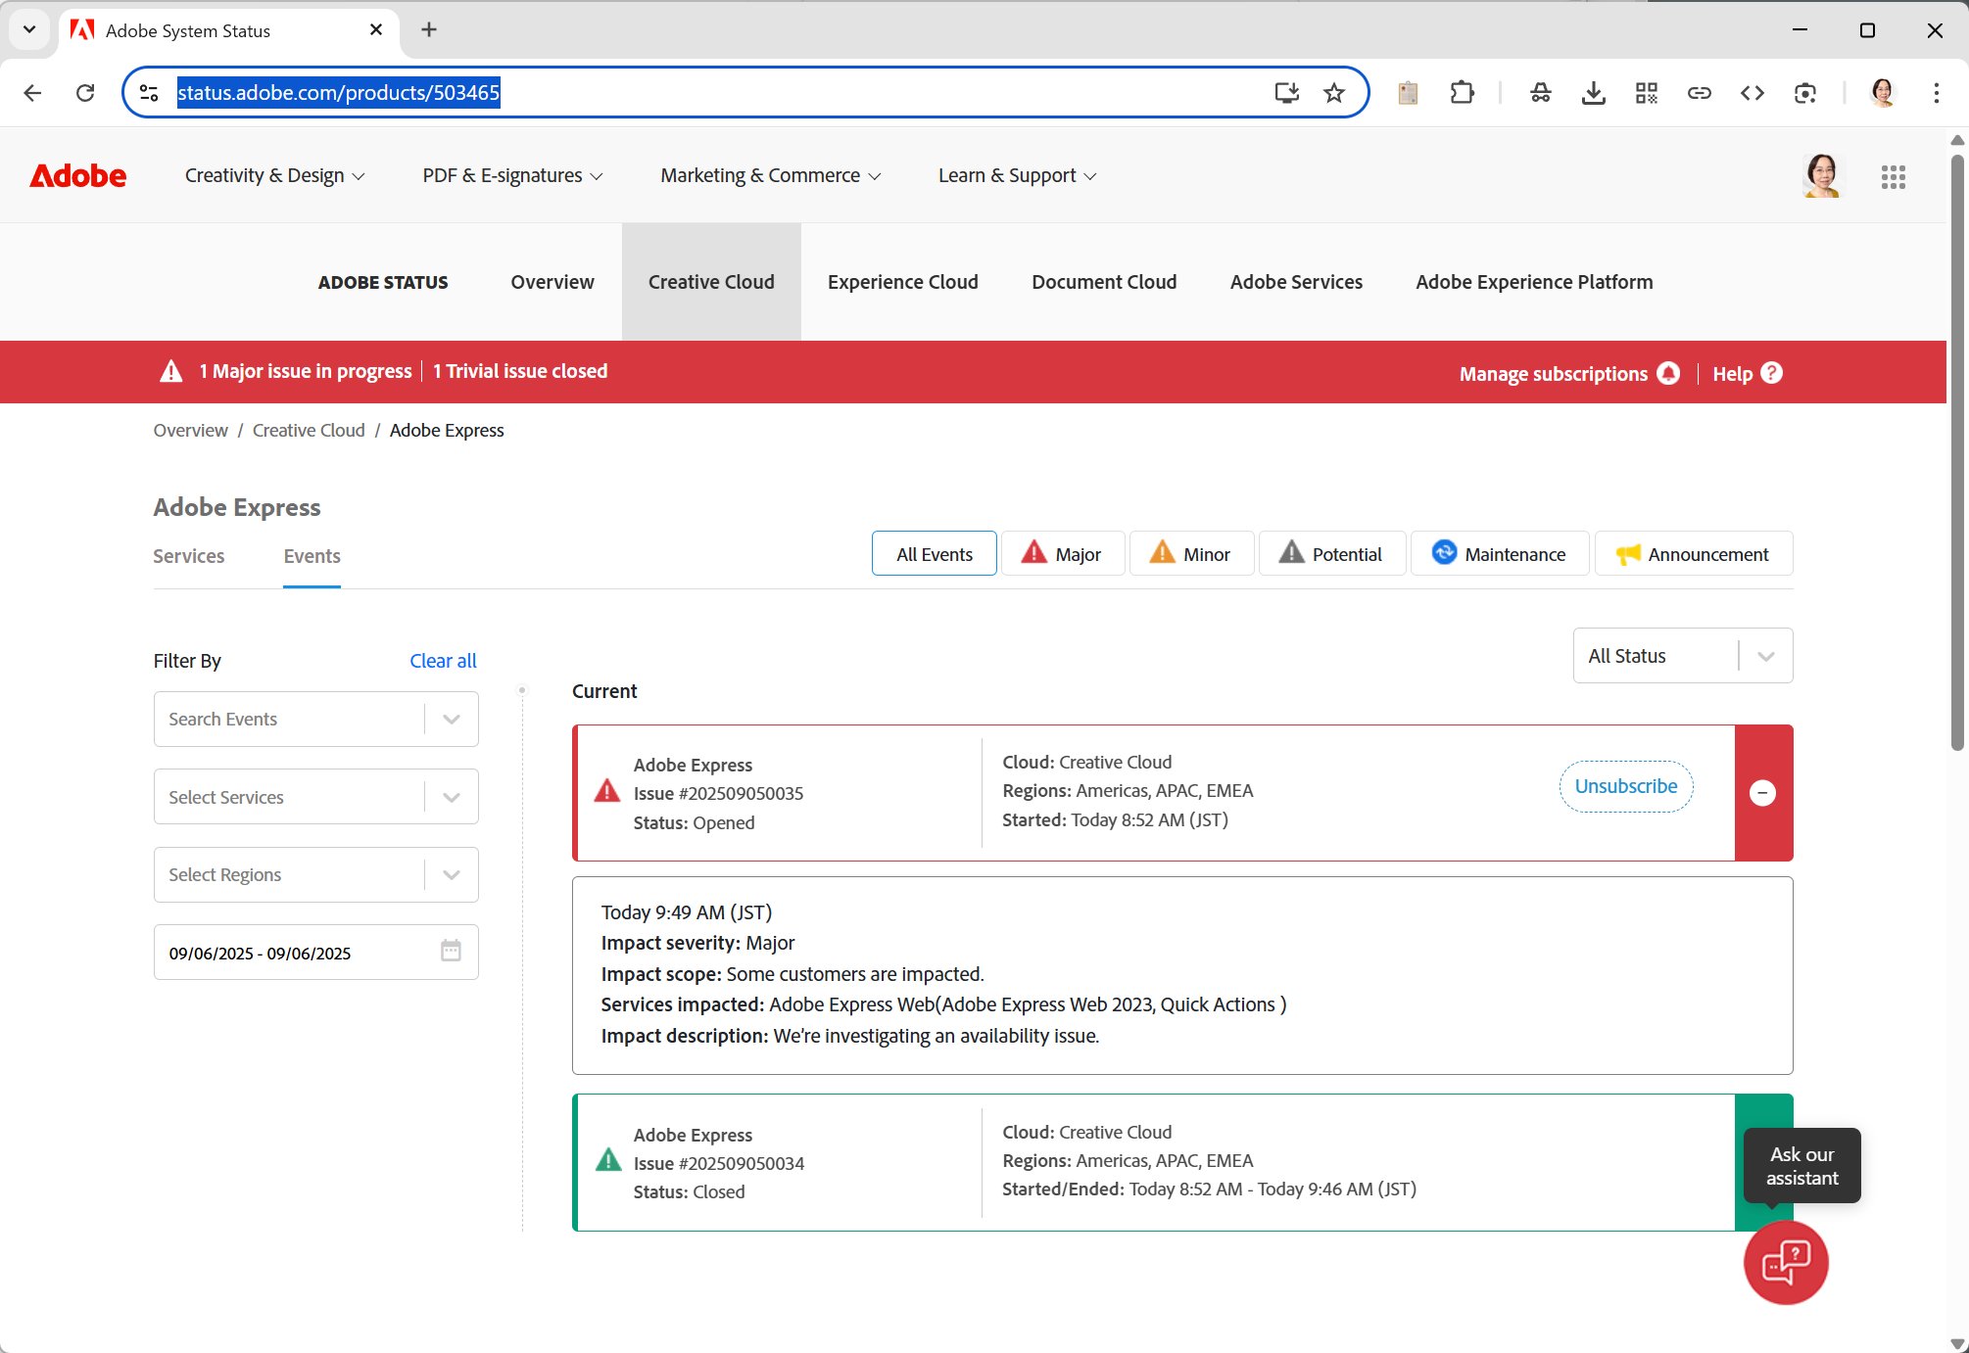Open browser extensions puzzle icon
The height and width of the screenshot is (1353, 1969).
click(1462, 93)
